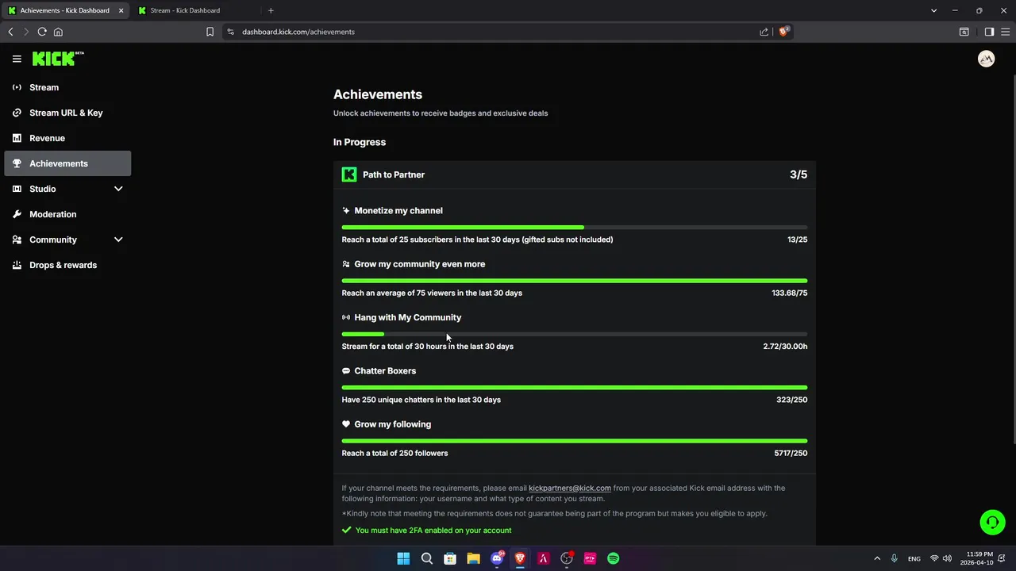
Task: Click the heart icon beside Grow my following
Action: click(346, 424)
